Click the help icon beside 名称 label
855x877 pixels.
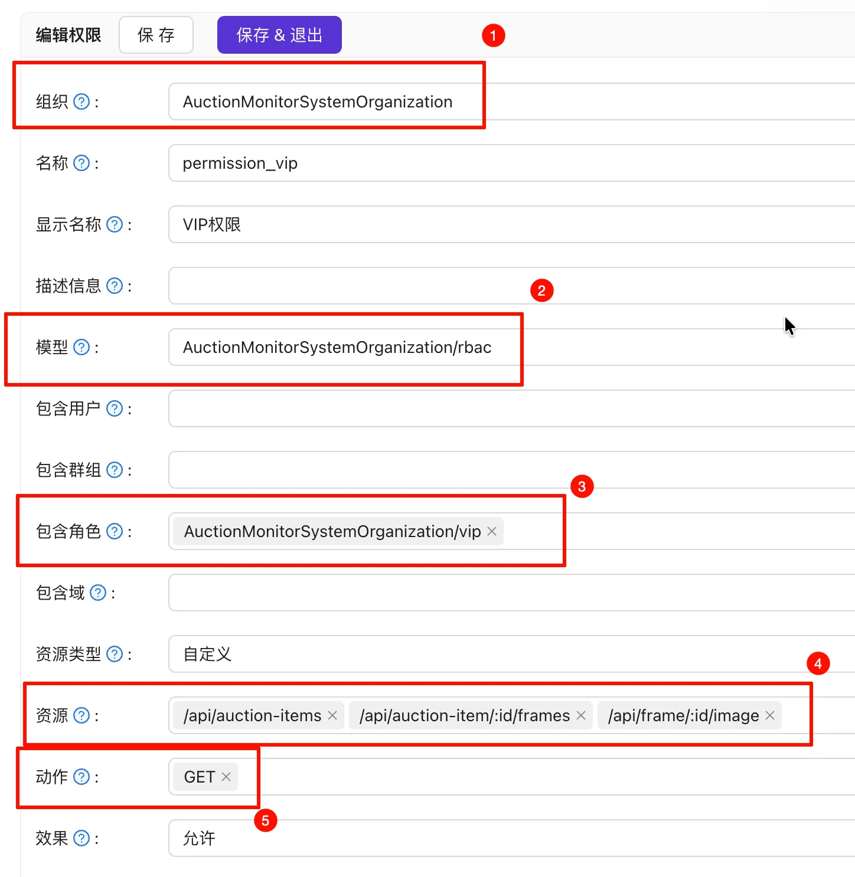coord(81,163)
